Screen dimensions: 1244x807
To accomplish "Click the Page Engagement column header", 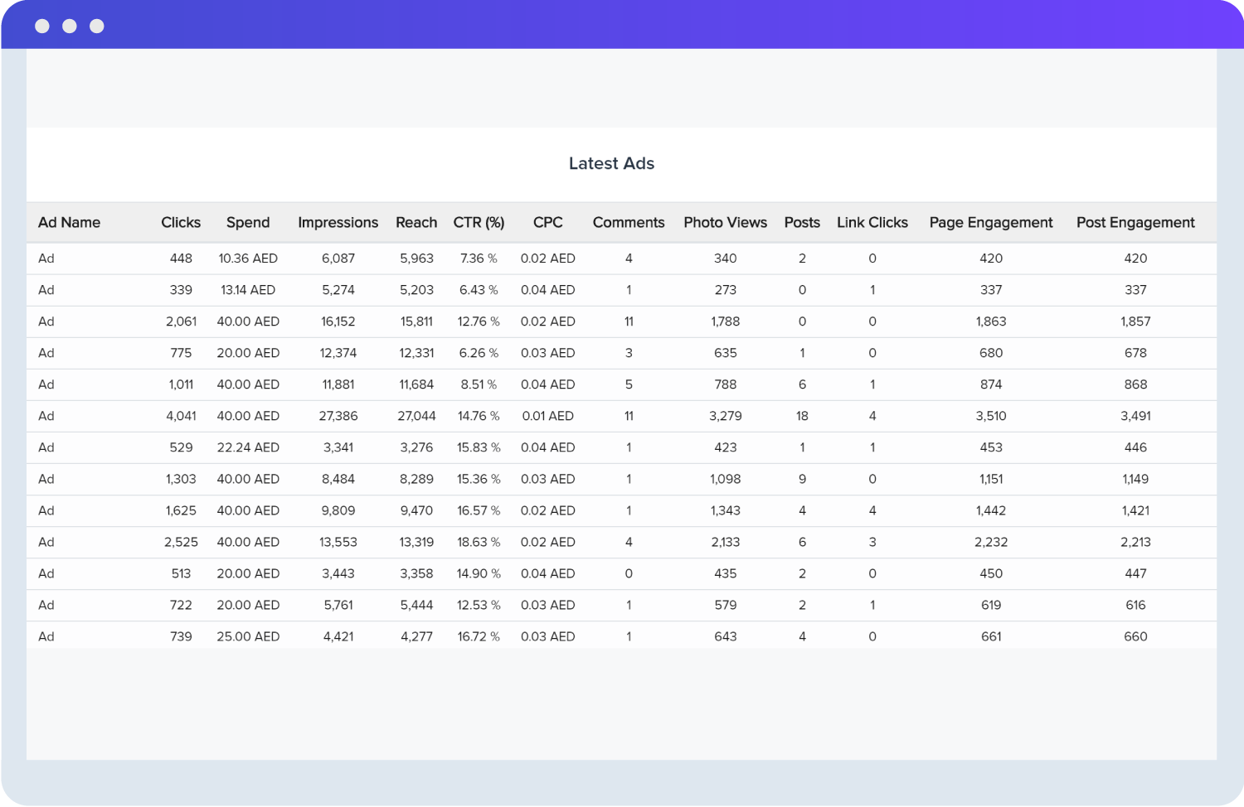I will click(x=991, y=222).
